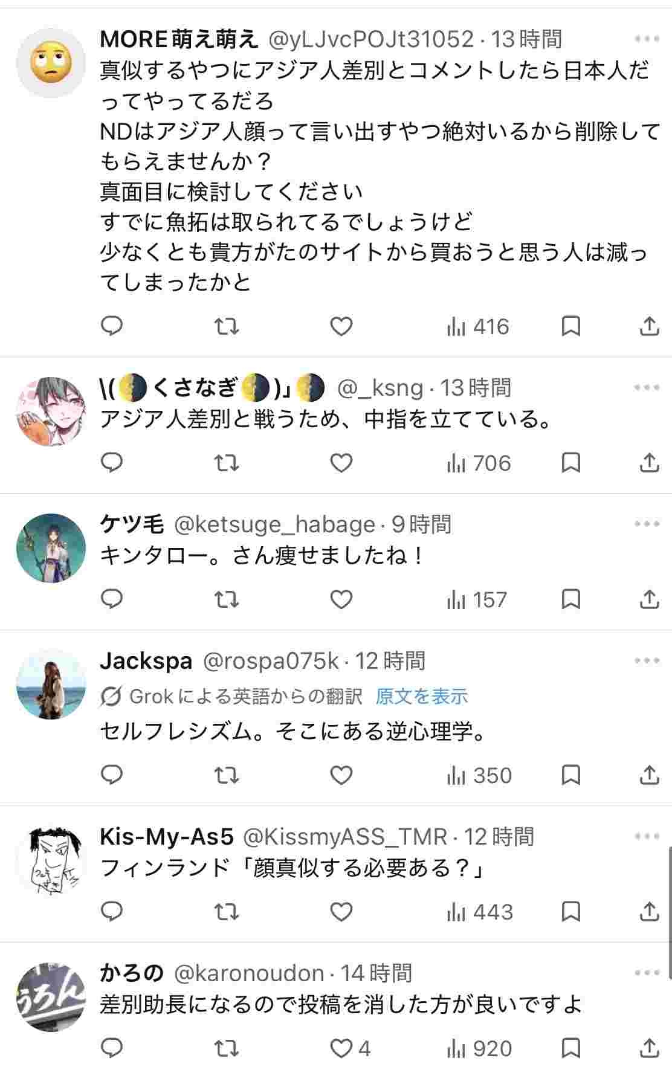Open more options on Jackspa's post

[x=647, y=660]
